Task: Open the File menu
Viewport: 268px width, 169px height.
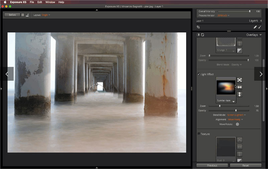Action: pos(32,2)
